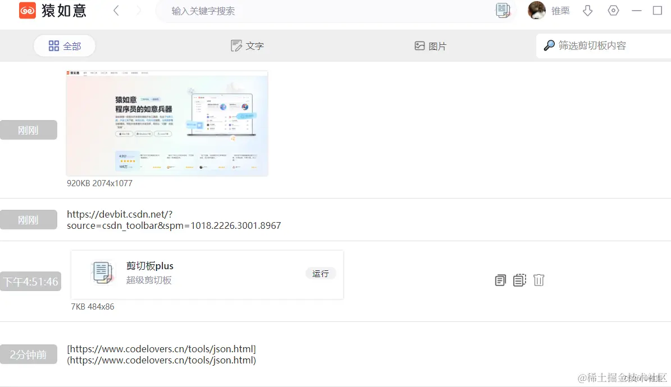Click the 2分钟前 timestamp label
This screenshot has height=387, width=671.
point(28,354)
